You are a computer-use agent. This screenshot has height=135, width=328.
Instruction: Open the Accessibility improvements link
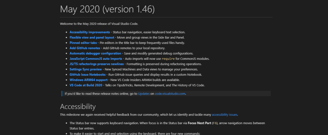(x=90, y=32)
